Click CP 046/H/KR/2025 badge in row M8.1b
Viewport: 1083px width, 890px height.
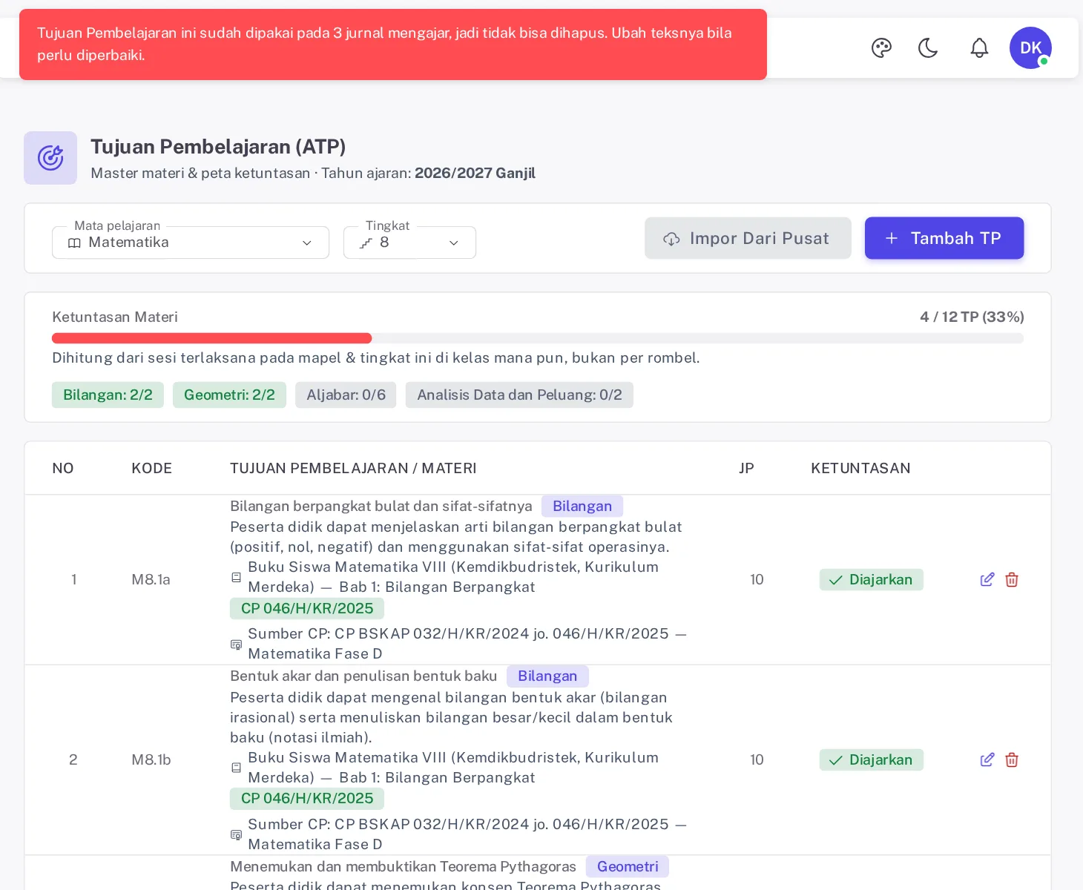307,798
